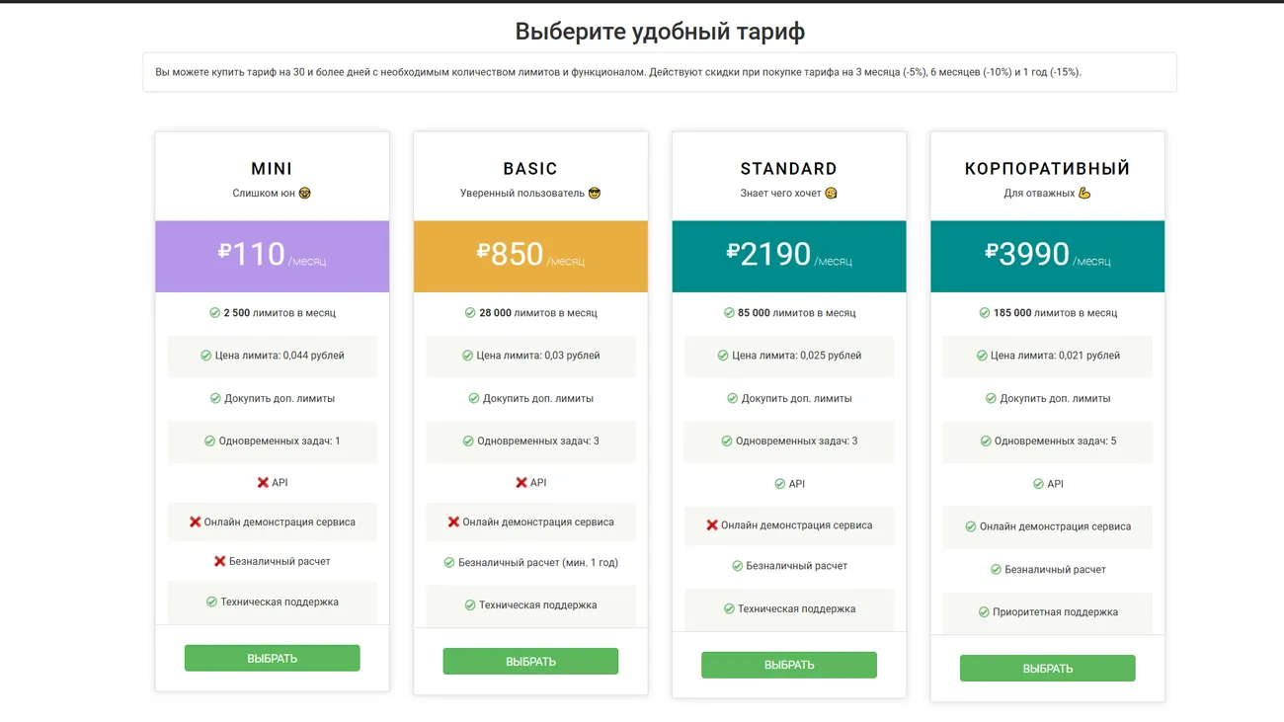
Task: Click red X by Онлайн демонстрация in BASIC plan
Action: pos(453,522)
